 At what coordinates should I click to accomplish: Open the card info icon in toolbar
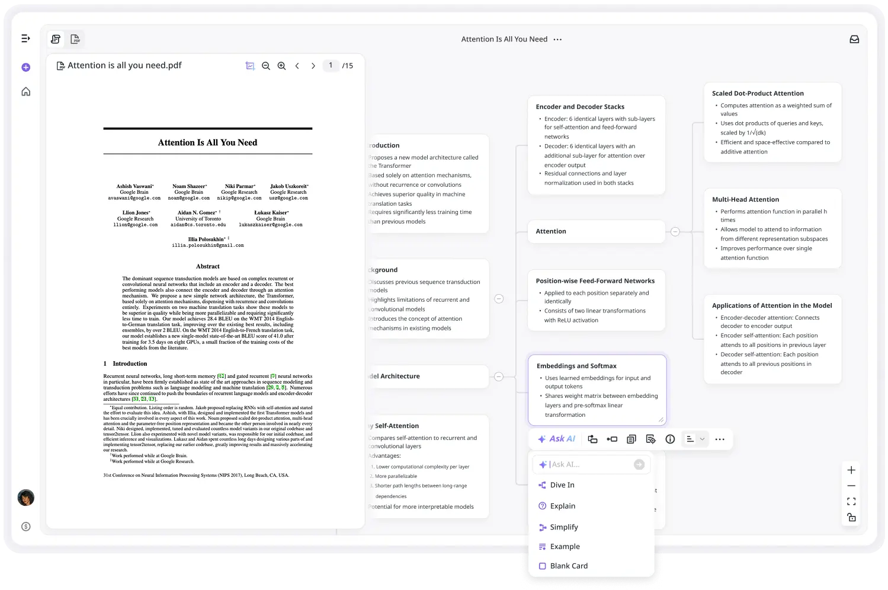click(670, 439)
